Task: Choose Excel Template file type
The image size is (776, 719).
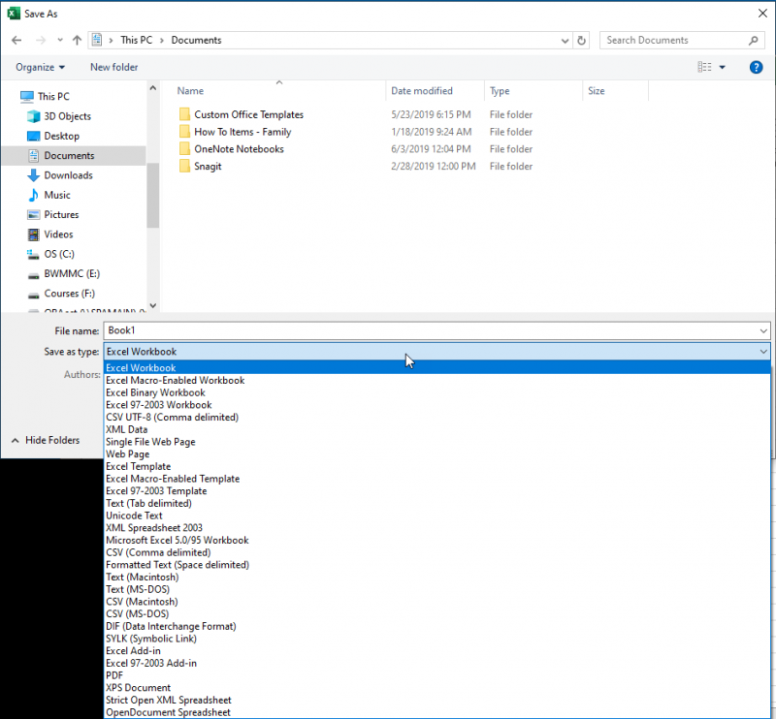Action: point(437,466)
